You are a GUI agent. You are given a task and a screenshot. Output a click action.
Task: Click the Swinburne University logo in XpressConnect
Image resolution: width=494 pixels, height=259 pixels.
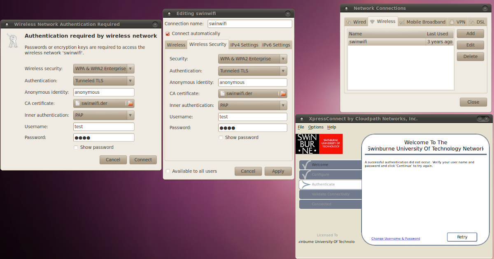(x=319, y=144)
